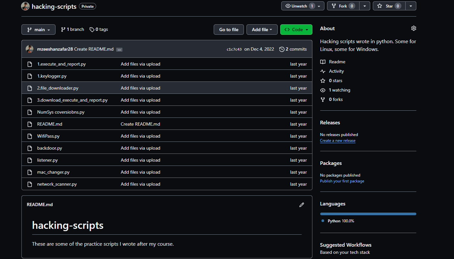Click the file icon next to 3.download_execute_and_report.py

30,100
